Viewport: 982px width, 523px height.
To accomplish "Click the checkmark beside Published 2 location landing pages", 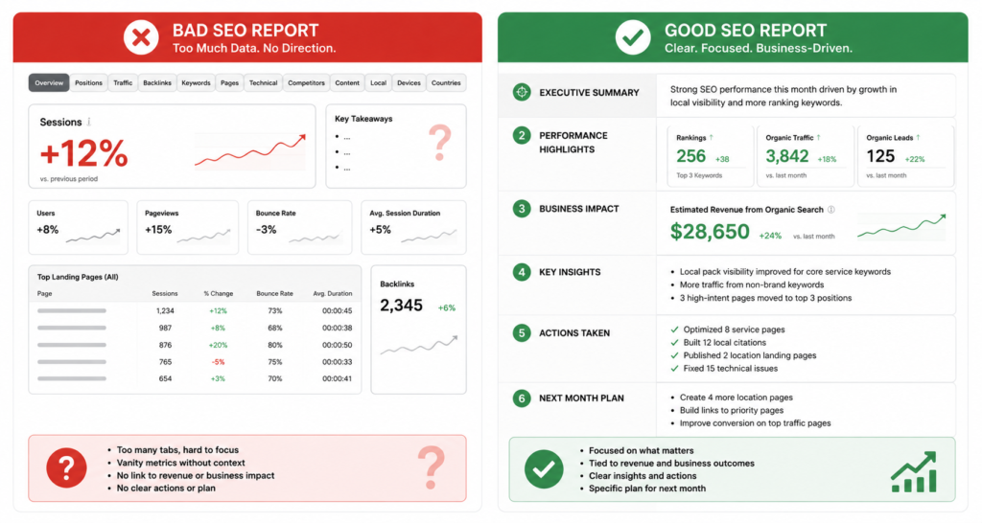I will (674, 355).
